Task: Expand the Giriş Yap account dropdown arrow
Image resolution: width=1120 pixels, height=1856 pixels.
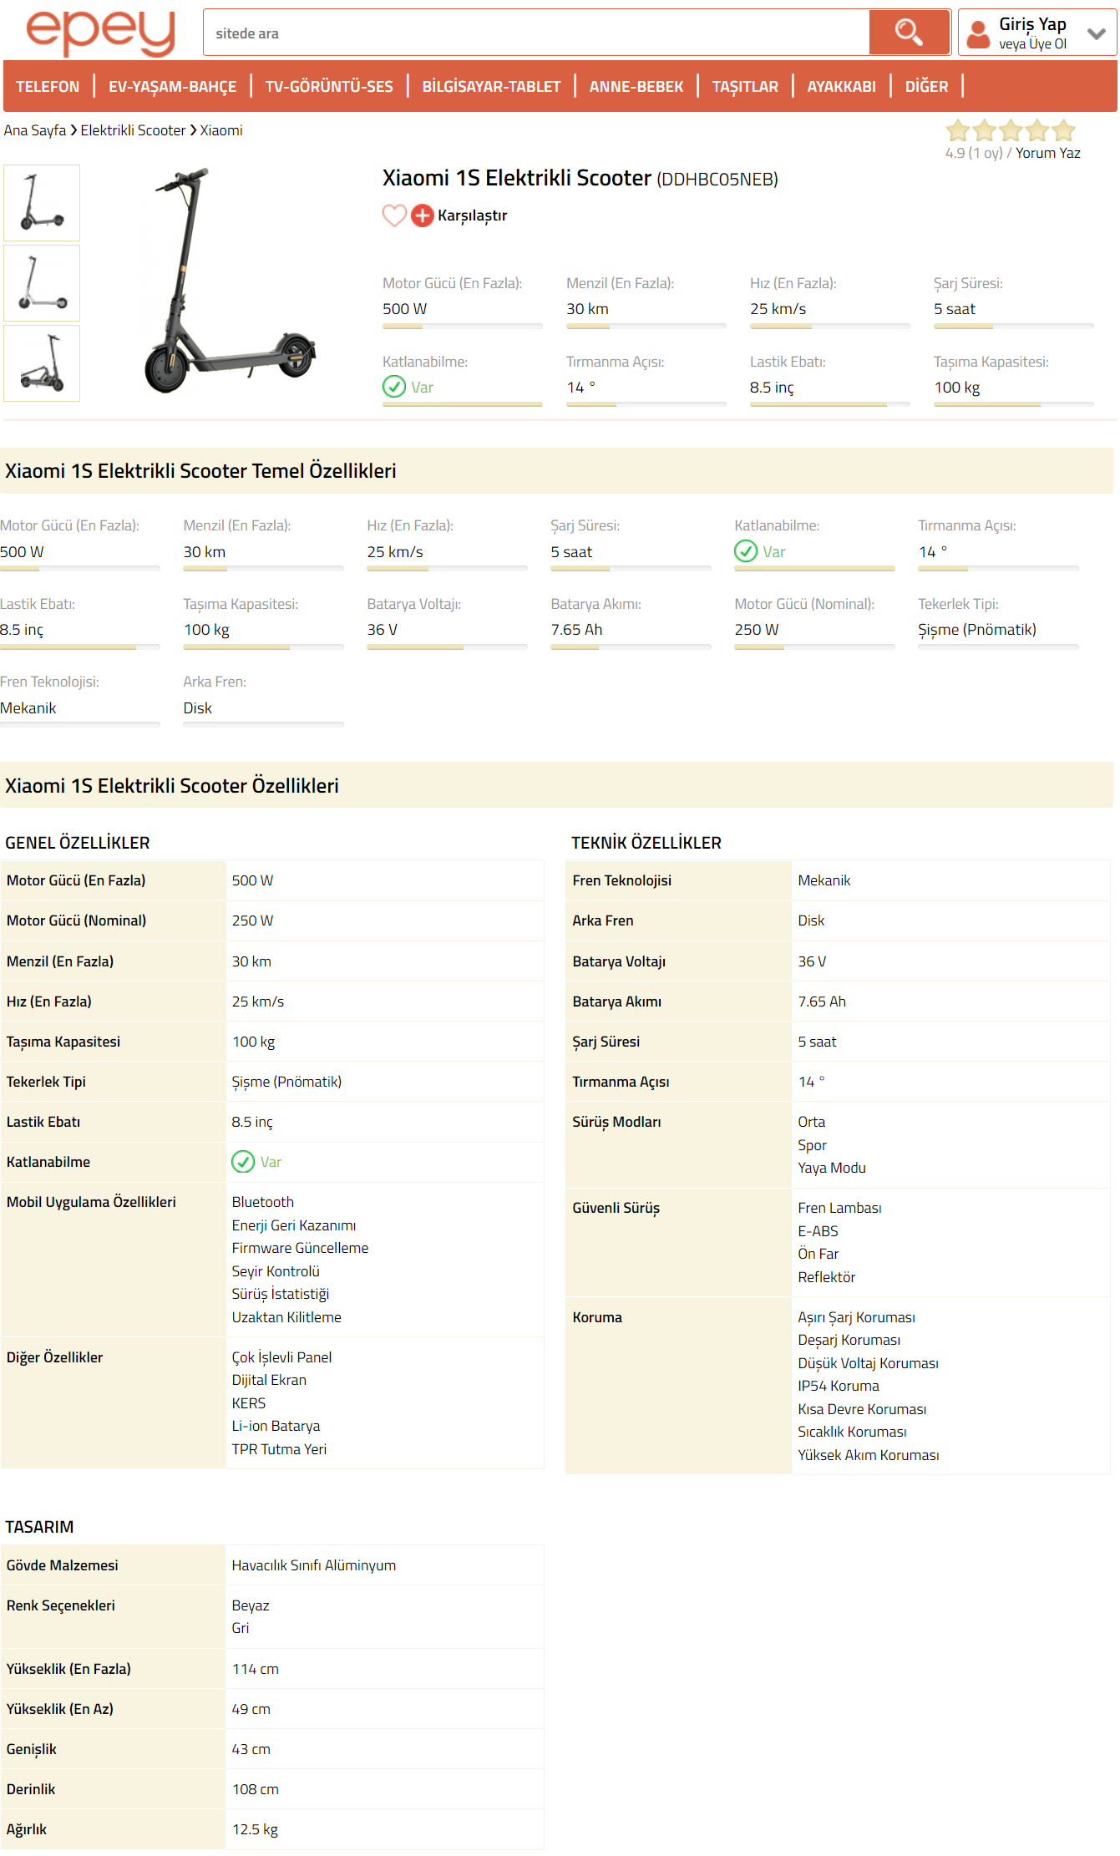Action: 1097,33
